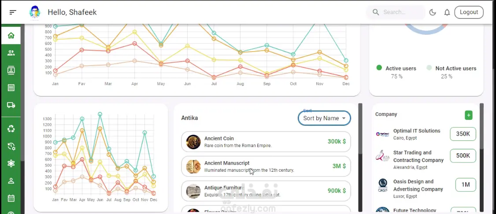The image size is (496, 214).
Task: Select the Antique Furniture list item
Action: tap(266, 191)
